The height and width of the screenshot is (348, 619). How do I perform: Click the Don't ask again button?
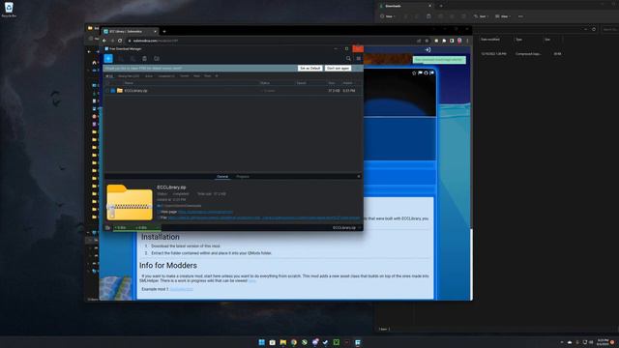(338, 69)
